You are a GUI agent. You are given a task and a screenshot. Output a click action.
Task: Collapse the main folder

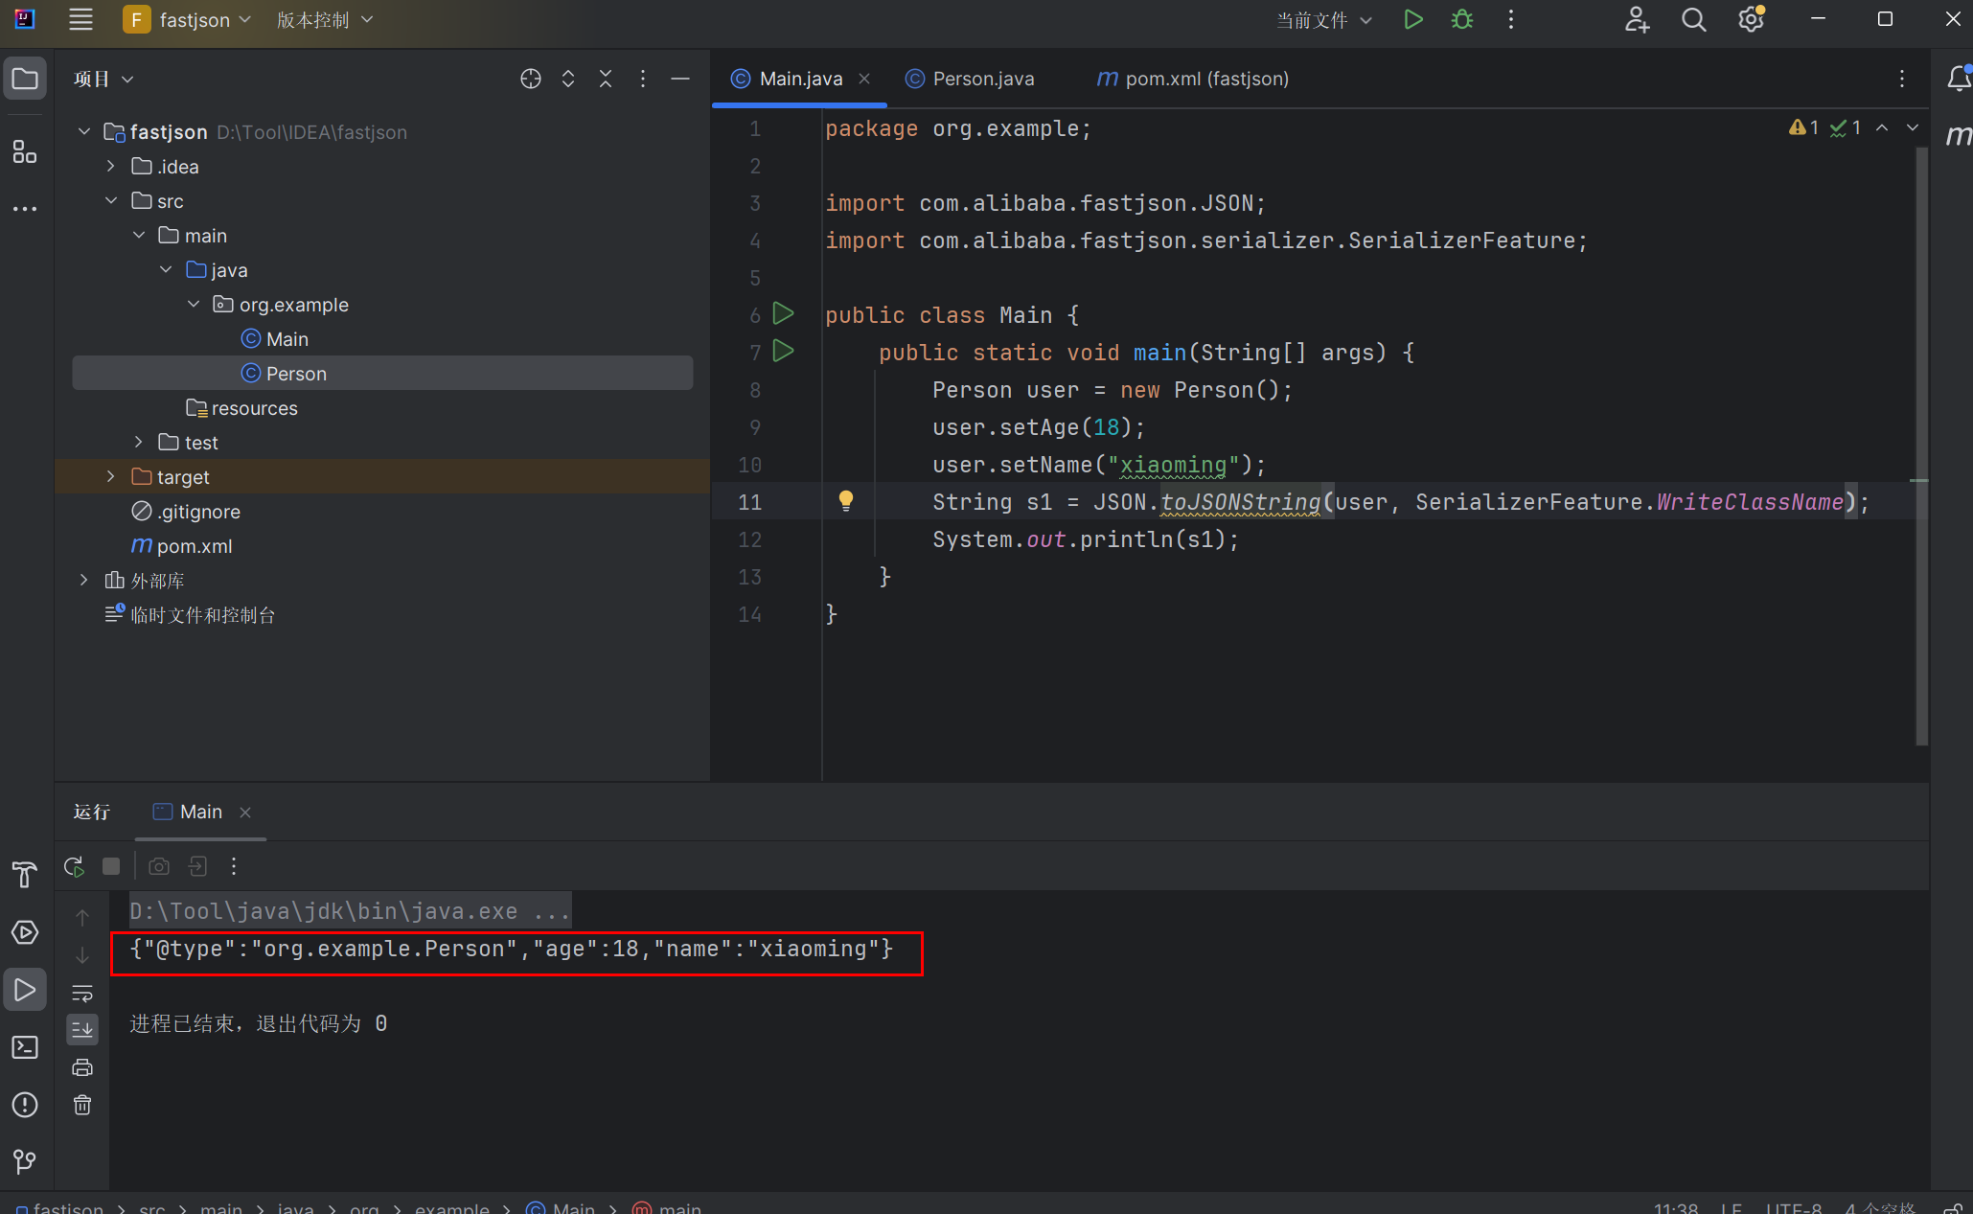click(x=139, y=235)
